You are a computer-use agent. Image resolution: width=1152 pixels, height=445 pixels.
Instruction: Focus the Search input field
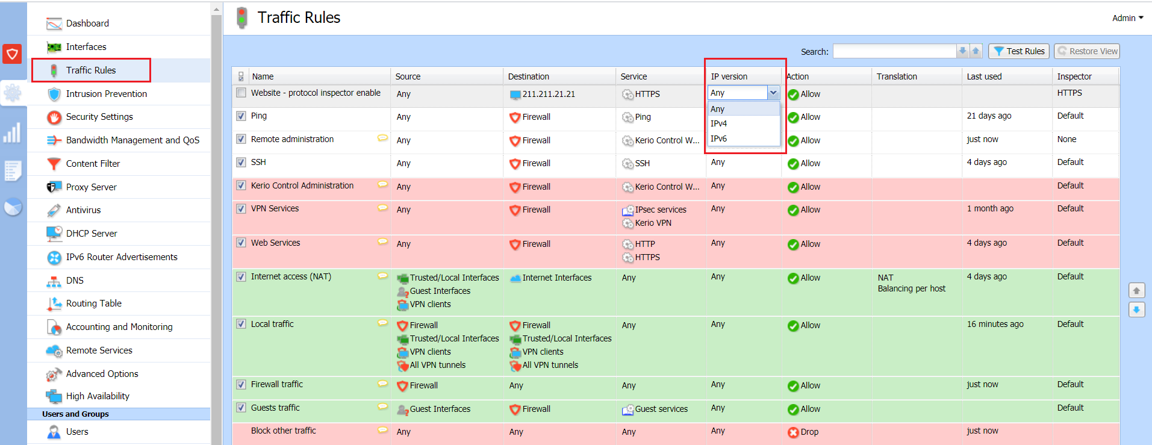895,51
